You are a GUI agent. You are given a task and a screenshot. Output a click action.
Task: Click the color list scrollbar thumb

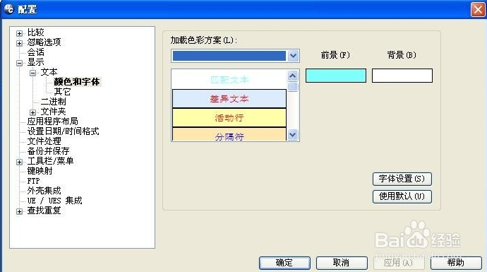point(293,87)
